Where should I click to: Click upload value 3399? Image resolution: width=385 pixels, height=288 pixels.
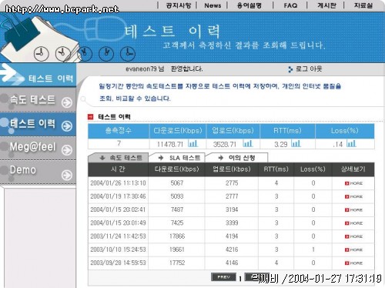click(232, 223)
